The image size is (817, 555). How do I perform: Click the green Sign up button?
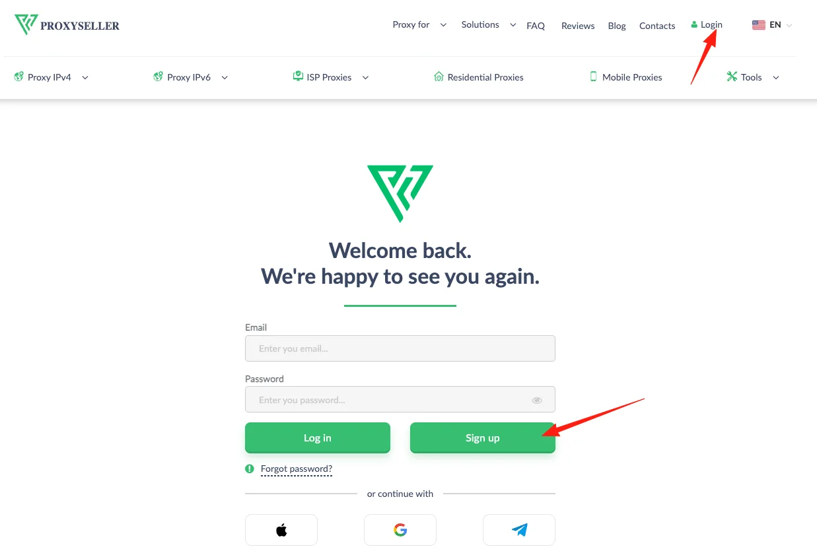tap(483, 438)
